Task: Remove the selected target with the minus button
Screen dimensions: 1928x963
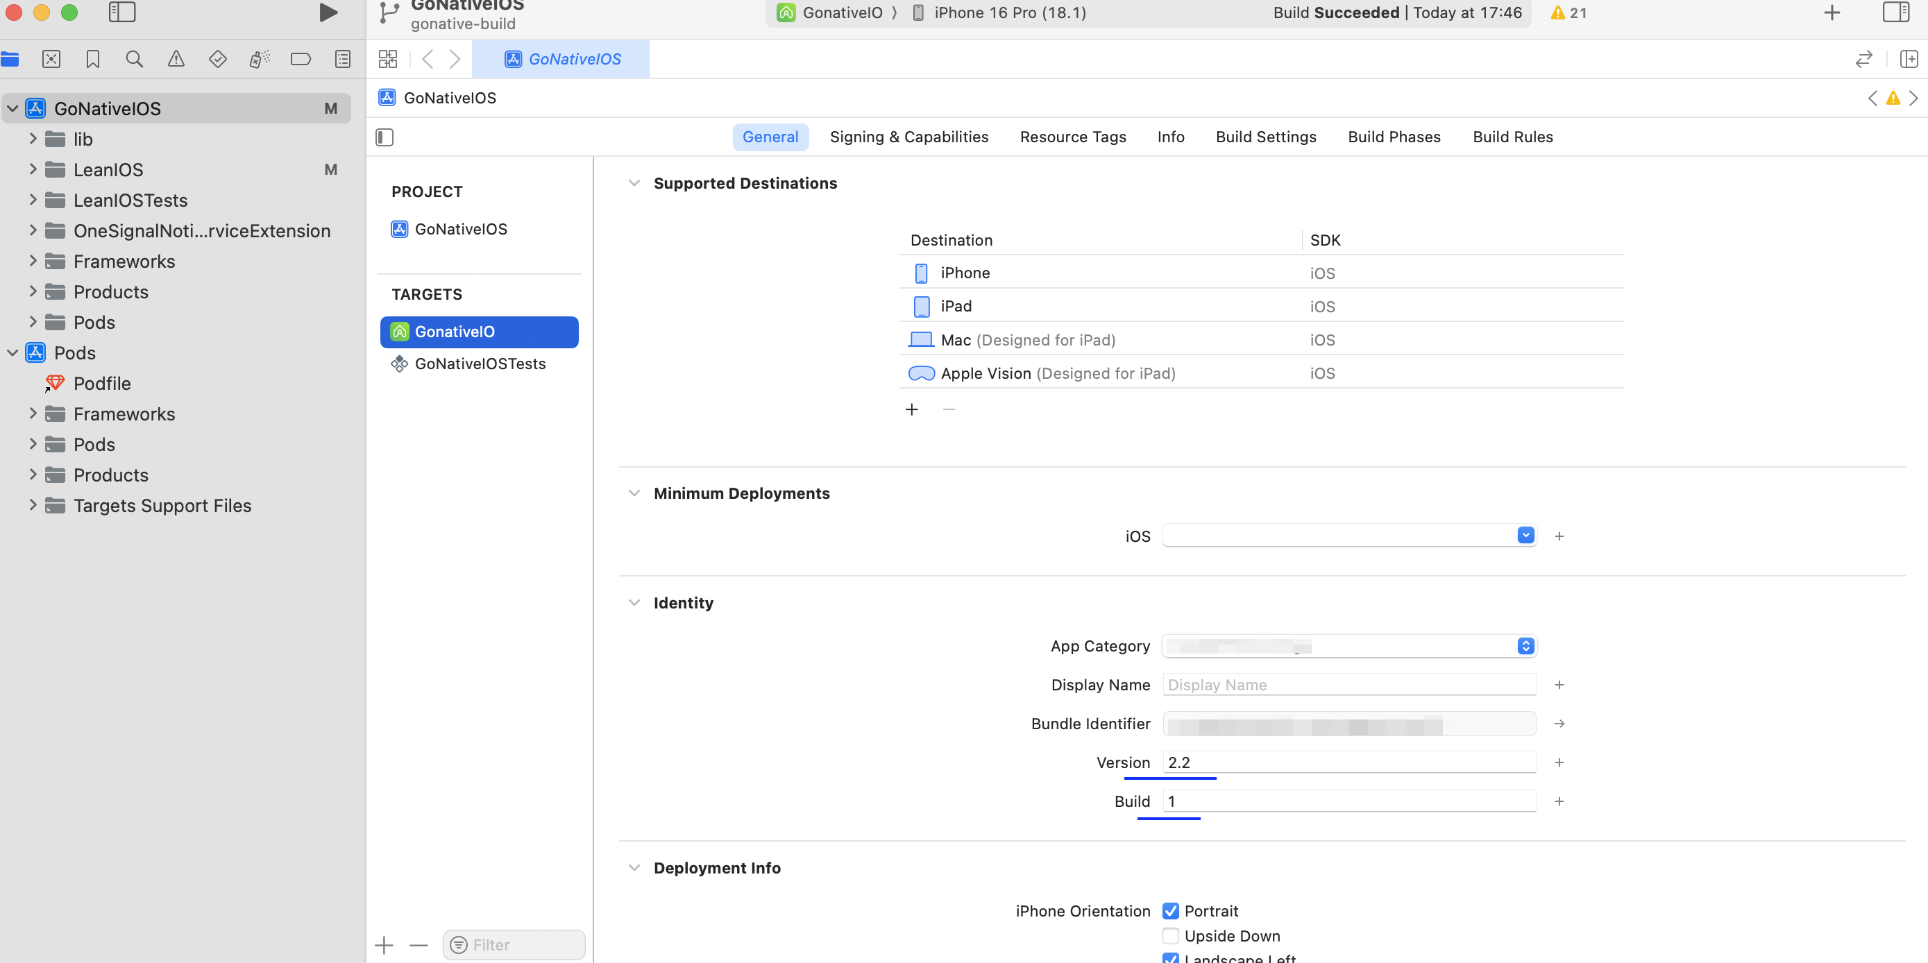Action: (418, 945)
